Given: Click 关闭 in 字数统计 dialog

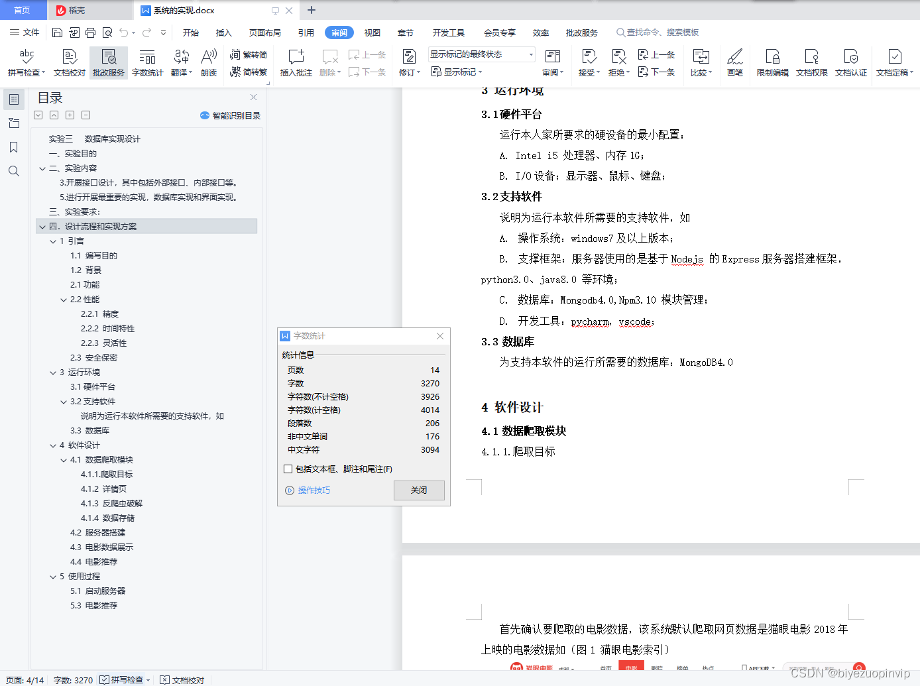Looking at the screenshot, I should (419, 490).
